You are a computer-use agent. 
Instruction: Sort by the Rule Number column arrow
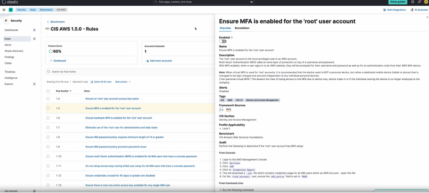[71, 91]
